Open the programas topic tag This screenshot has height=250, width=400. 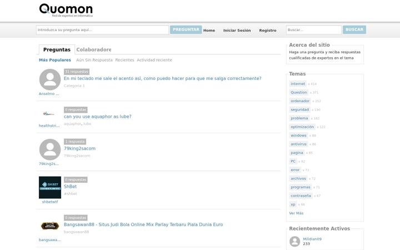coord(301,187)
